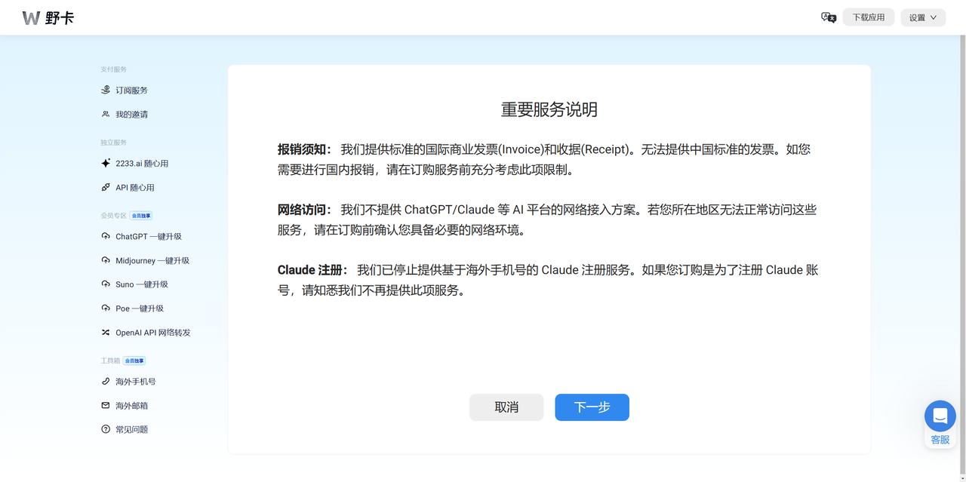The image size is (966, 482).
Task: Click the 支付服务 section label
Action: pos(114,69)
